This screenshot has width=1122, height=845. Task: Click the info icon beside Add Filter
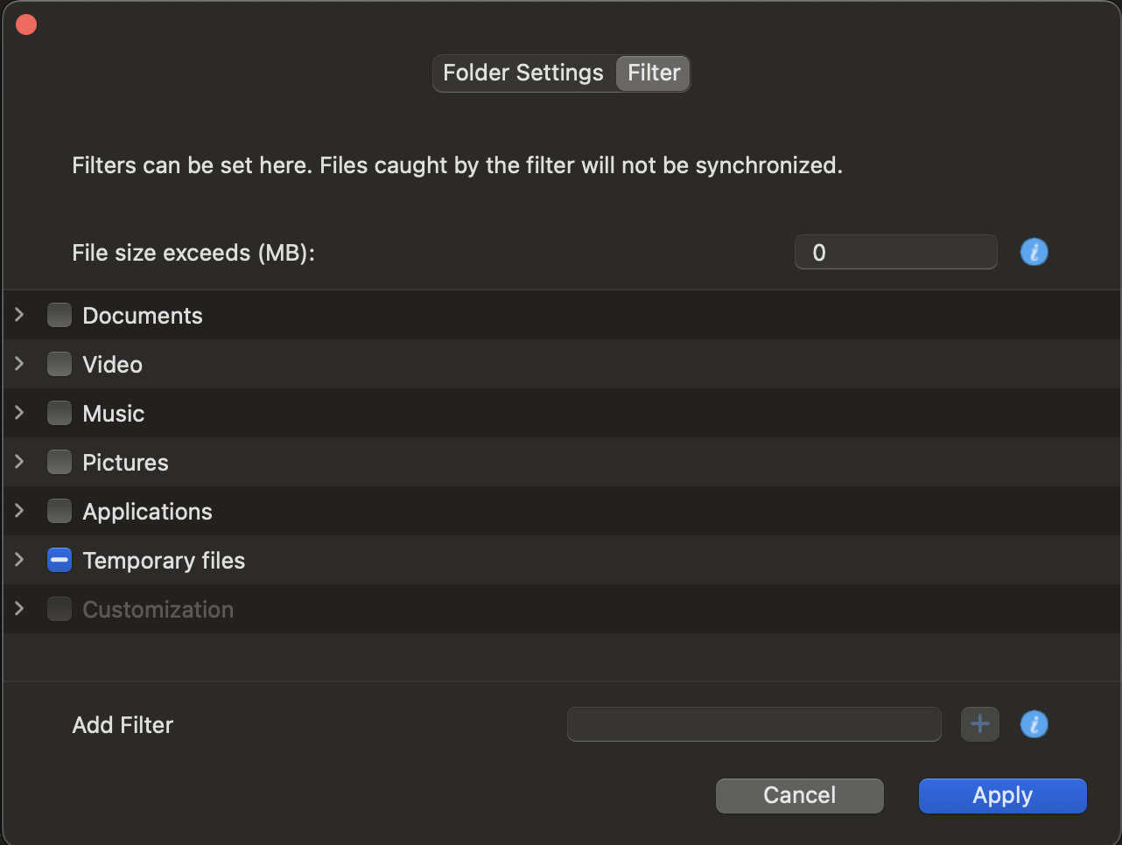(1034, 724)
